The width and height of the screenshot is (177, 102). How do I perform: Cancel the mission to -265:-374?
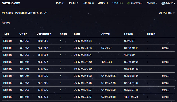pyautogui.click(x=166, y=97)
